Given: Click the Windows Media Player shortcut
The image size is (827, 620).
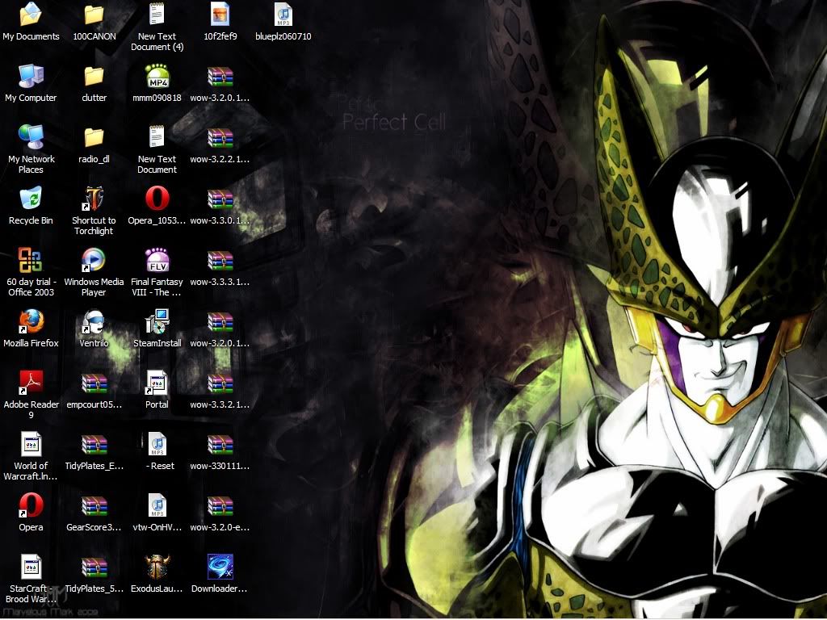Looking at the screenshot, I should pos(94,260).
